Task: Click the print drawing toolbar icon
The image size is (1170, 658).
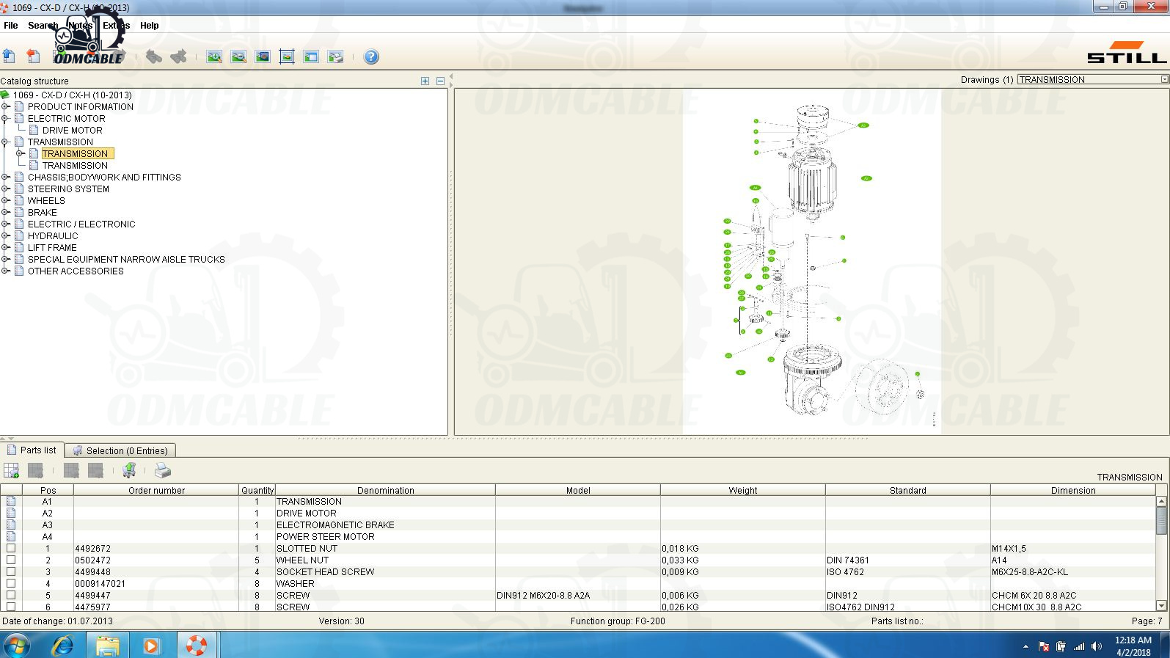Action: click(x=335, y=56)
